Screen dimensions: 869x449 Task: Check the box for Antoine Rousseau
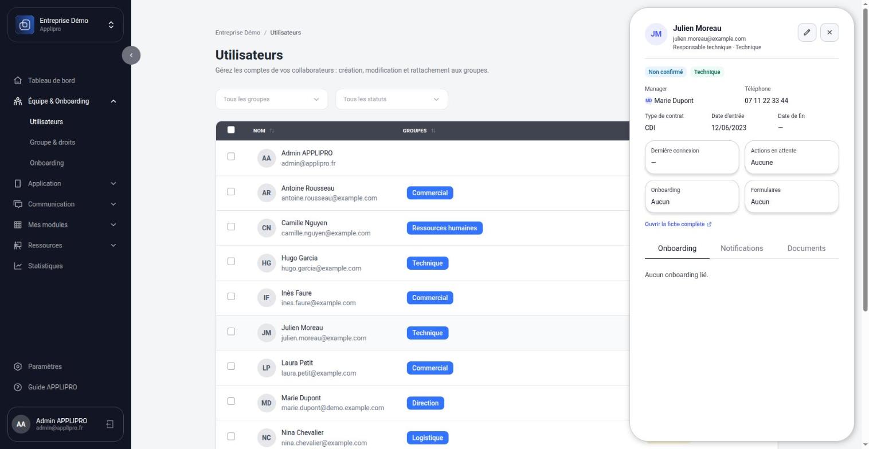pos(231,192)
